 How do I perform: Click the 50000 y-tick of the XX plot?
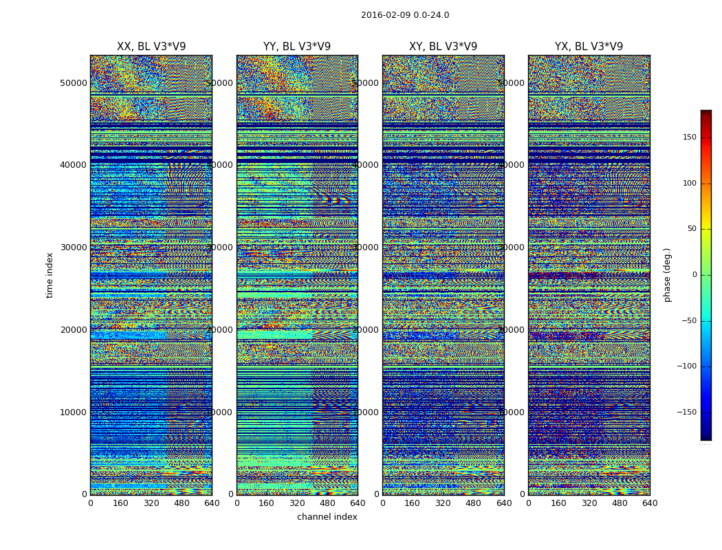coord(74,82)
